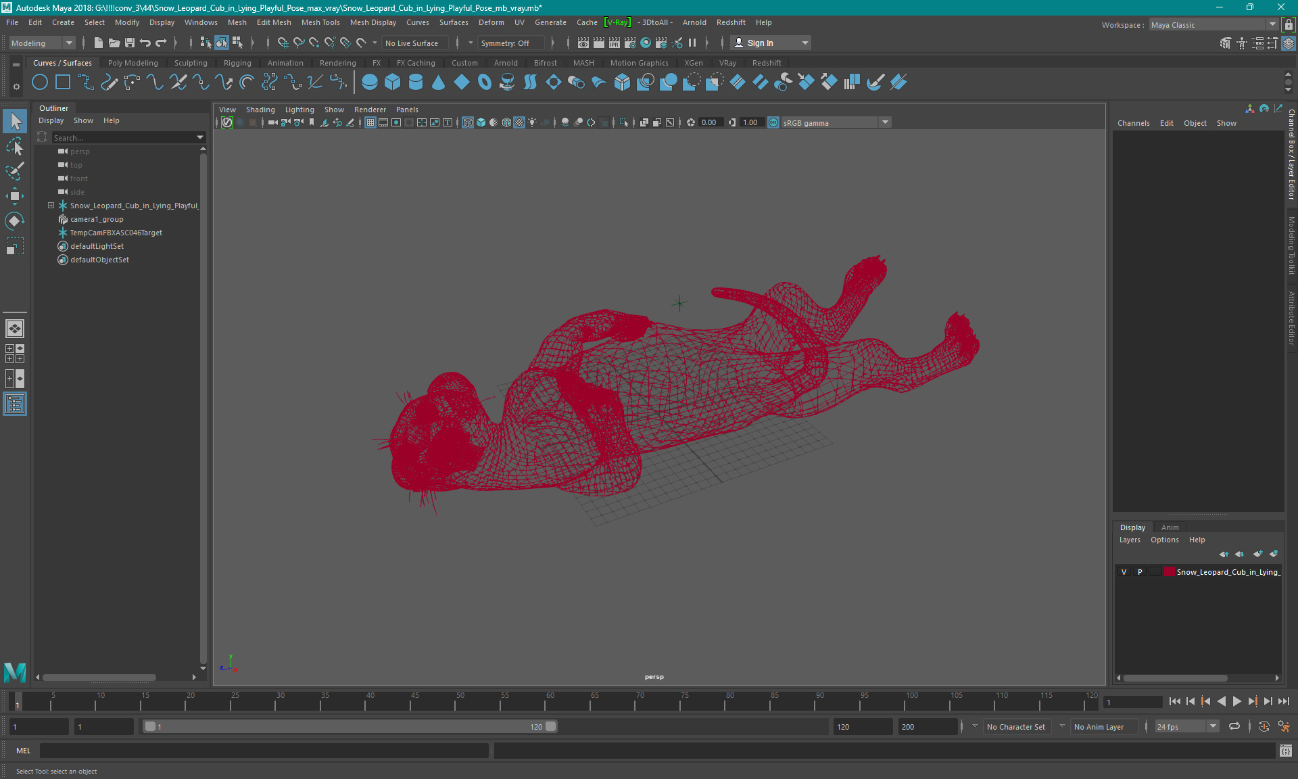This screenshot has height=779, width=1298.
Task: Click the Animation menu tab
Action: click(285, 62)
